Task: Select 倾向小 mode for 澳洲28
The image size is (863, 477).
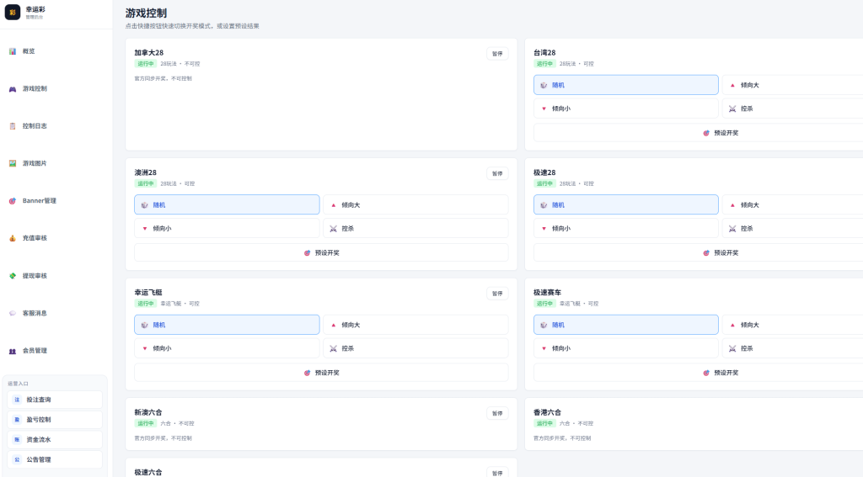Action: tap(227, 228)
